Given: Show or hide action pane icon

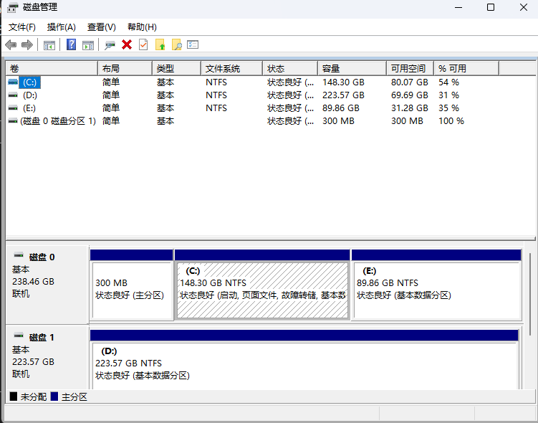Looking at the screenshot, I should click(88, 45).
